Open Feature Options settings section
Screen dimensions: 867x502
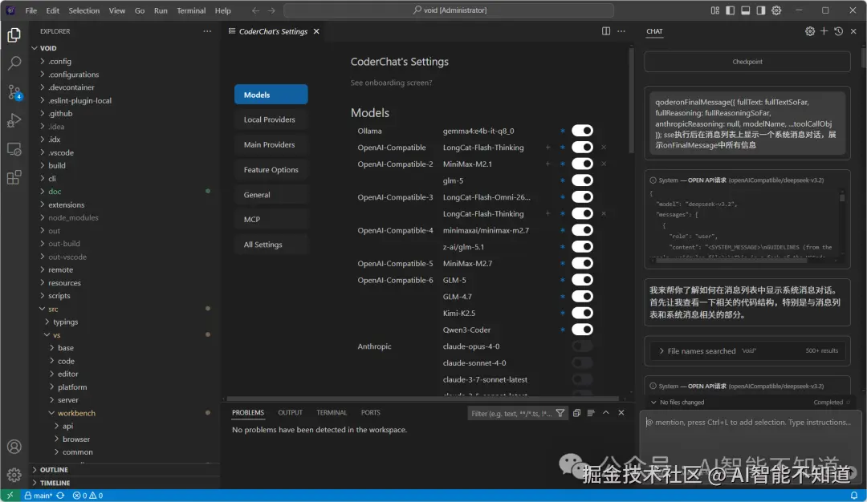pyautogui.click(x=271, y=169)
